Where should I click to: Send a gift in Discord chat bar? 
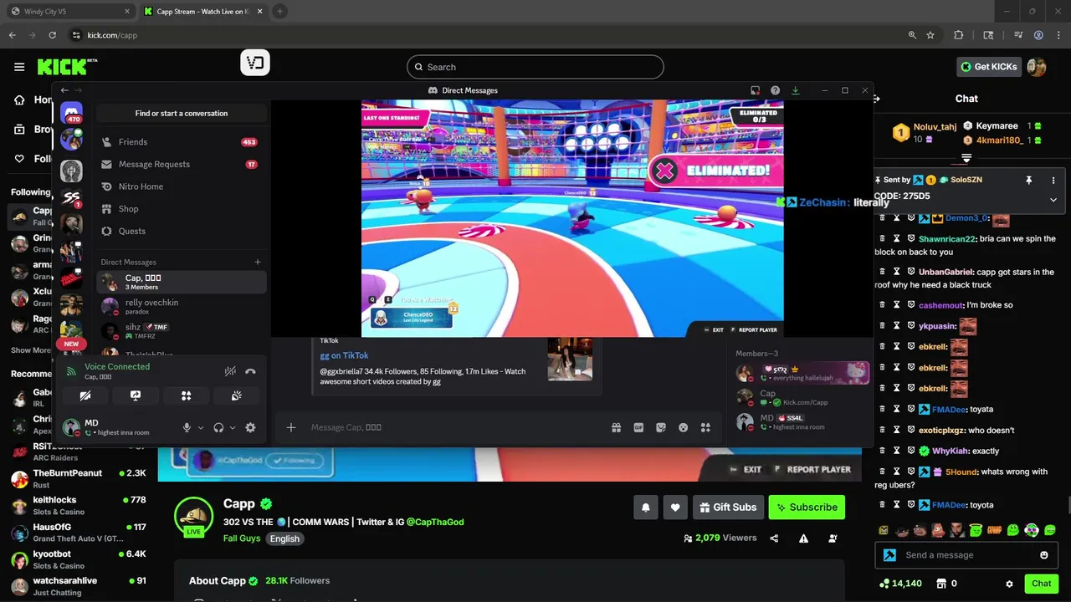617,427
